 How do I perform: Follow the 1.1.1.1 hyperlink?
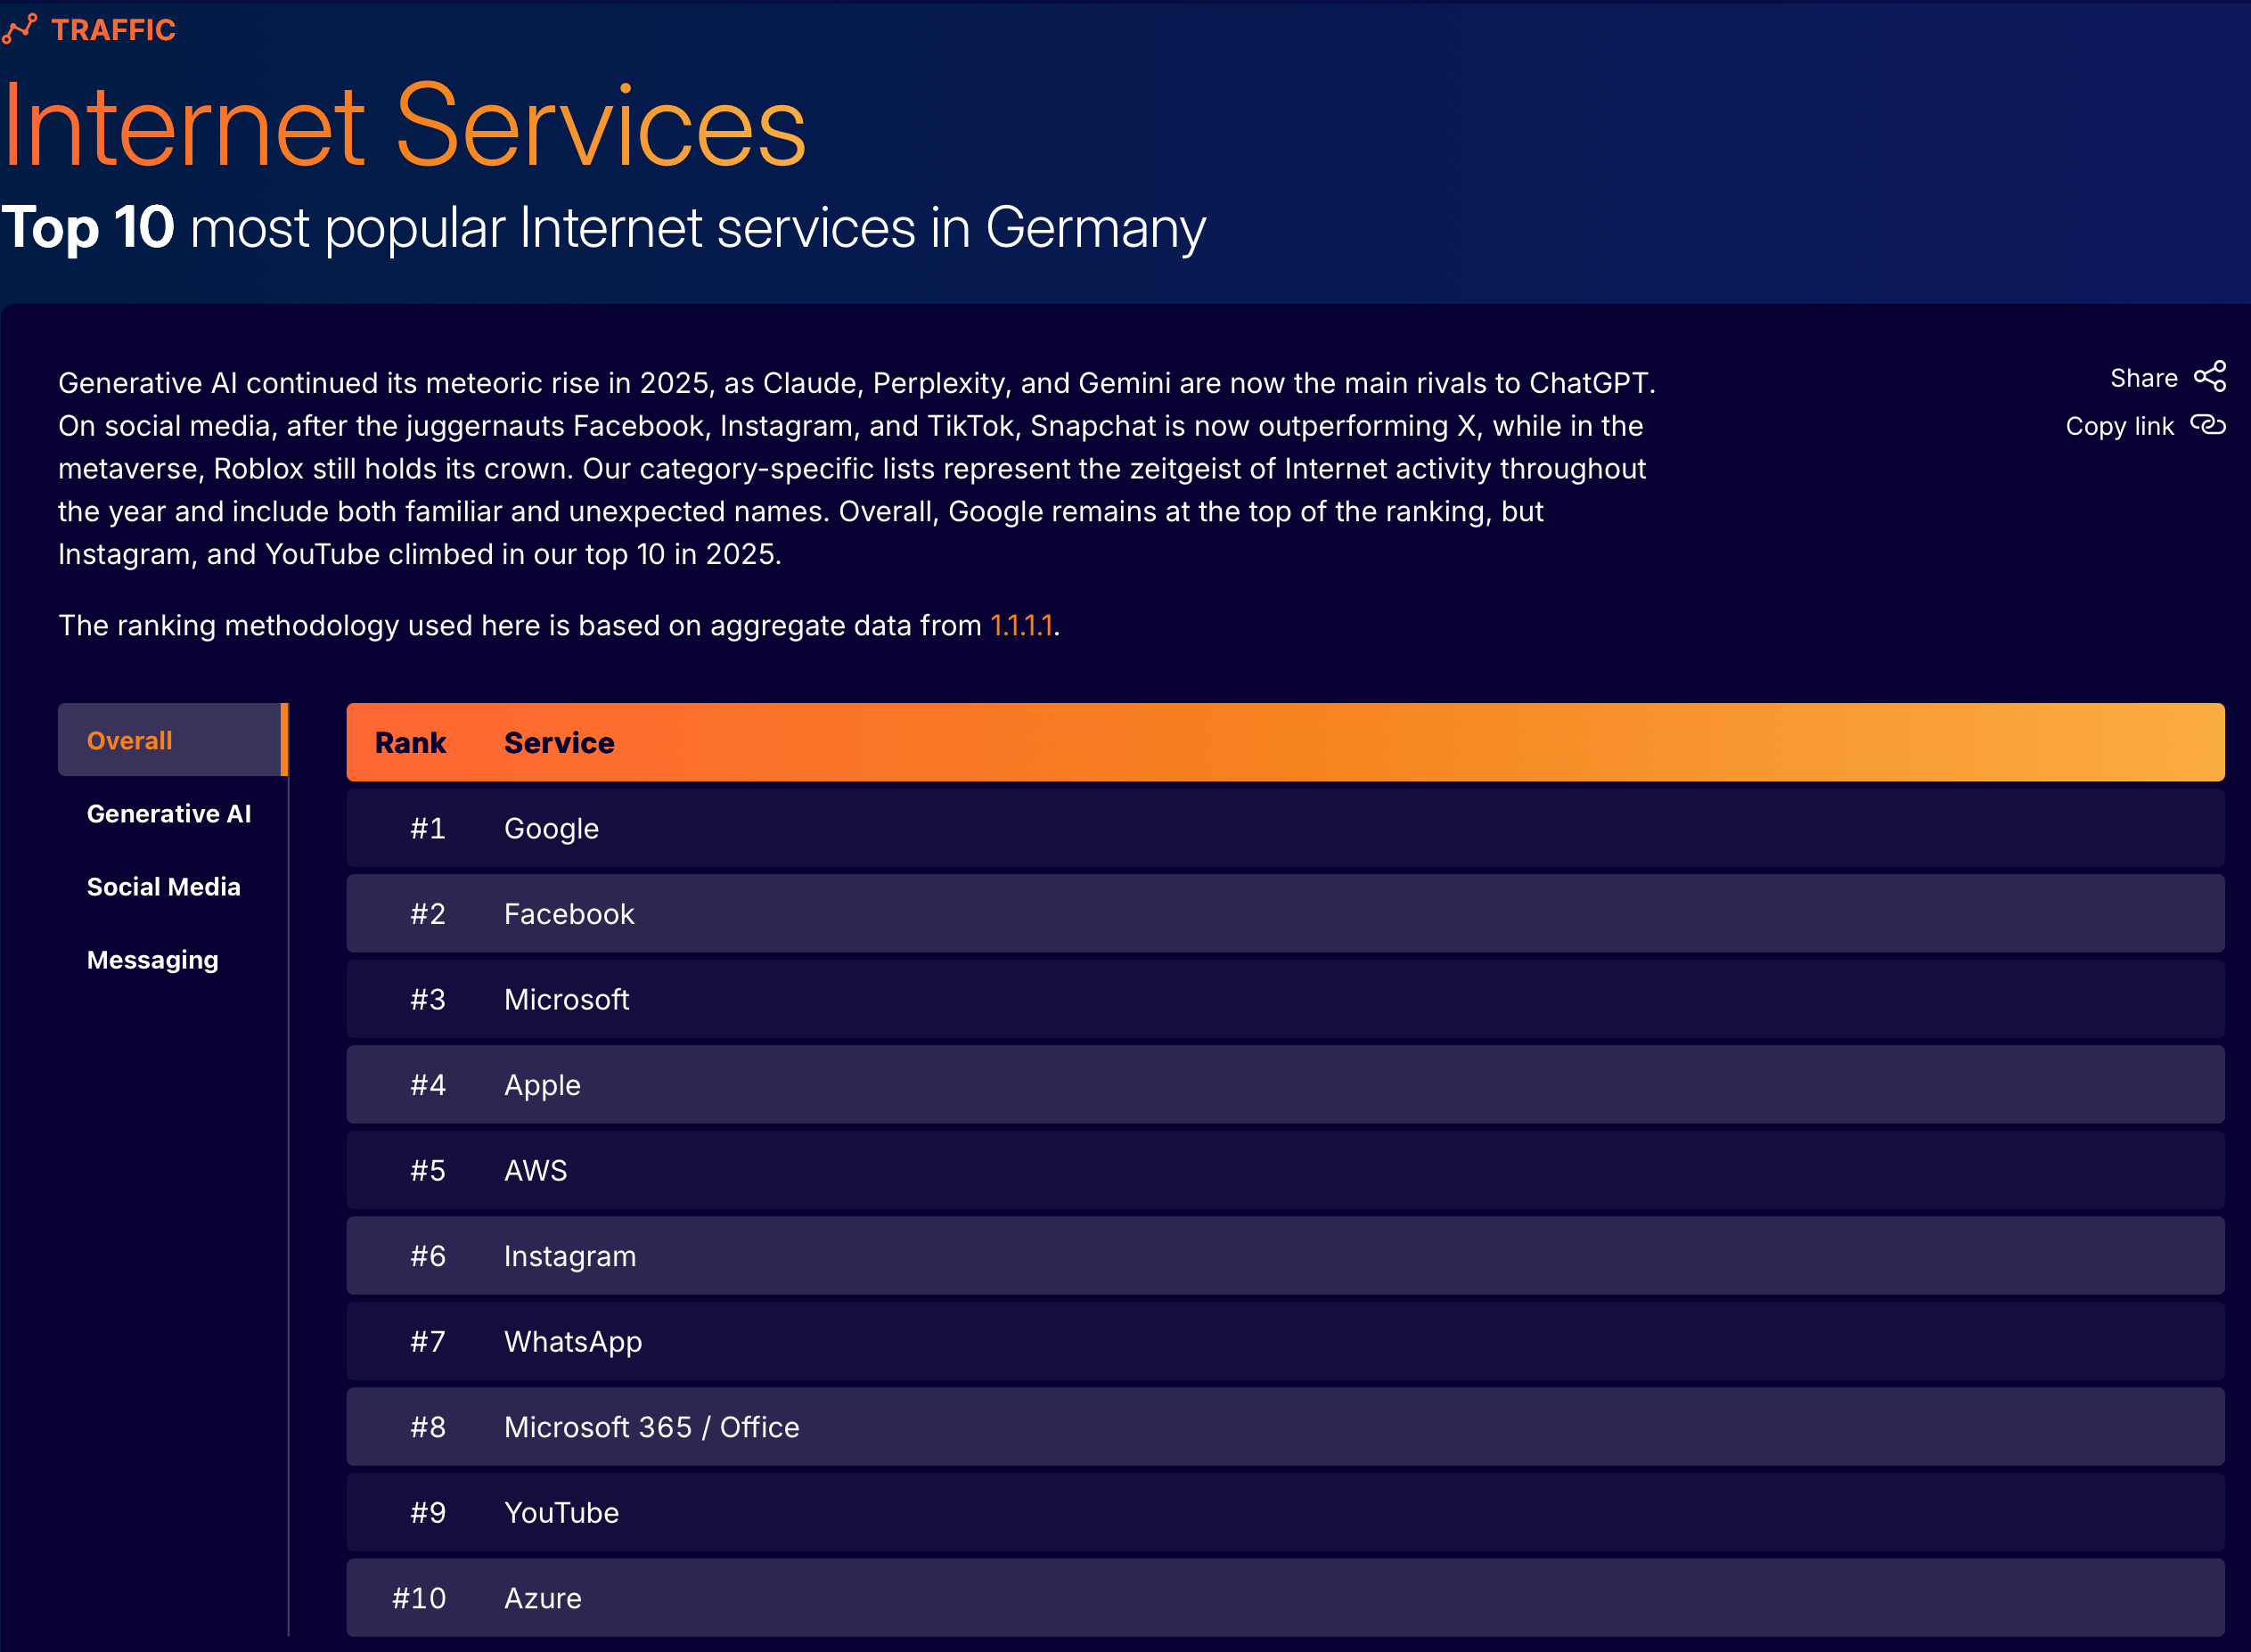pyautogui.click(x=1020, y=625)
